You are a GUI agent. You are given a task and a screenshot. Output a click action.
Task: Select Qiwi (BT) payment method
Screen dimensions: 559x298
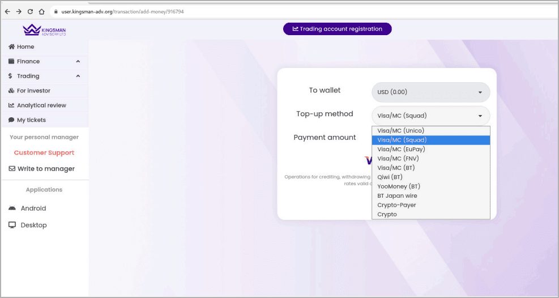pos(390,177)
